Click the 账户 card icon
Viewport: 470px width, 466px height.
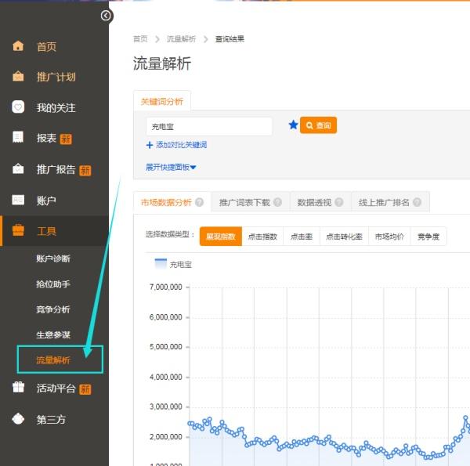[18, 200]
